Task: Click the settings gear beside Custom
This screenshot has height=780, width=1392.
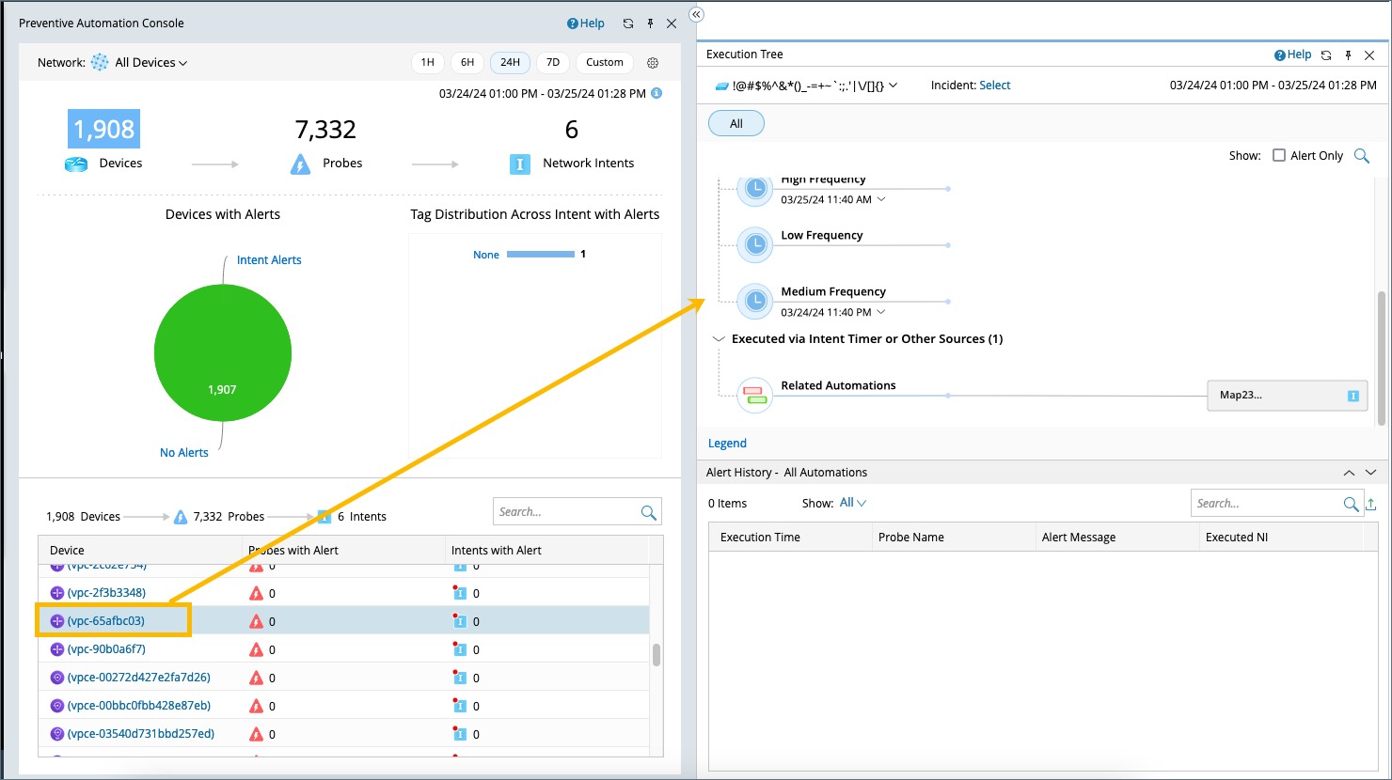Action: coord(653,63)
